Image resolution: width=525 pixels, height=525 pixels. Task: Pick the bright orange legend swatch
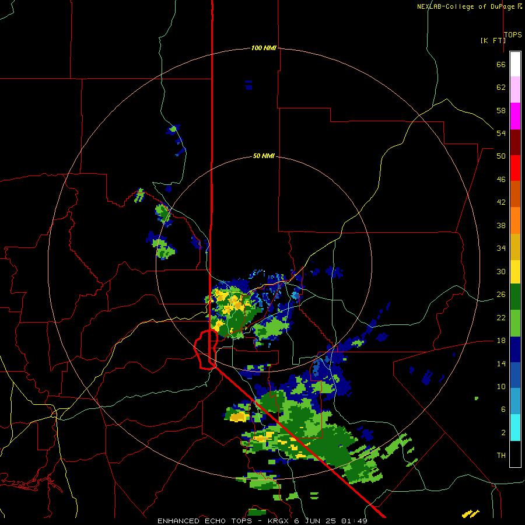pos(515,220)
